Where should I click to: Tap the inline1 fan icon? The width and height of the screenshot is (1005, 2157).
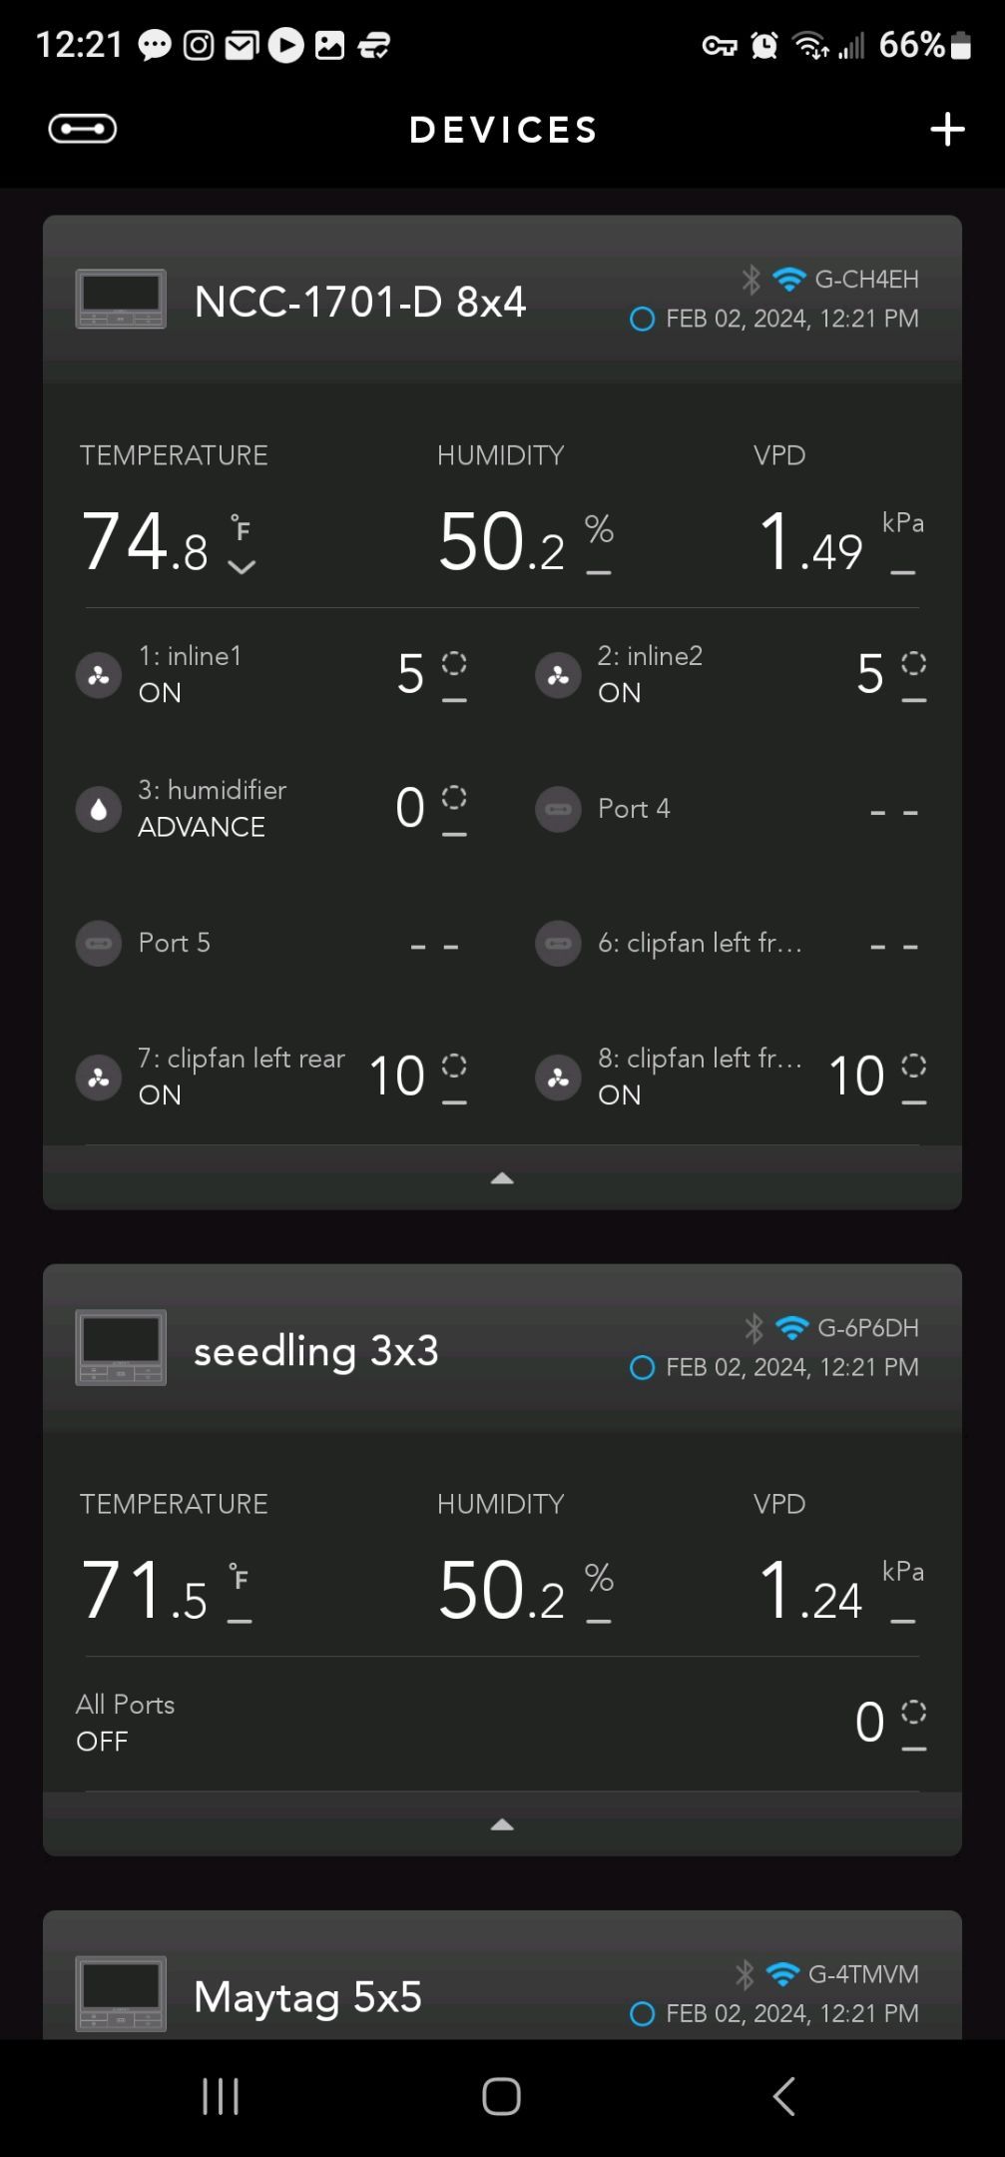point(99,675)
